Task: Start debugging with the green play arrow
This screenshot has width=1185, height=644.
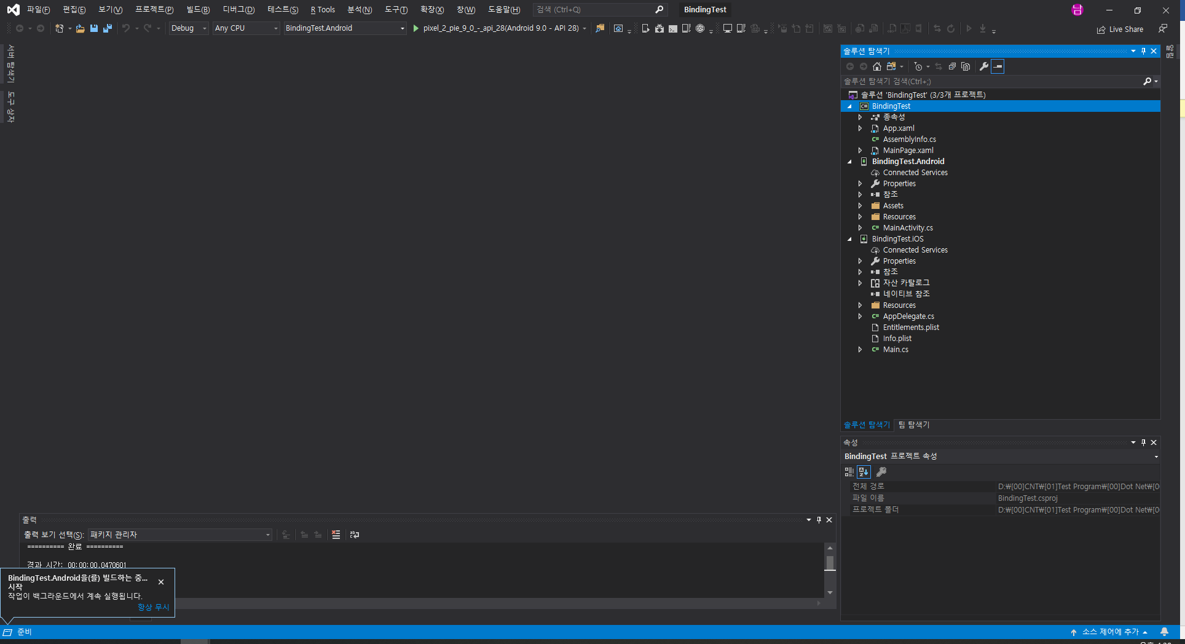Action: pyautogui.click(x=416, y=28)
